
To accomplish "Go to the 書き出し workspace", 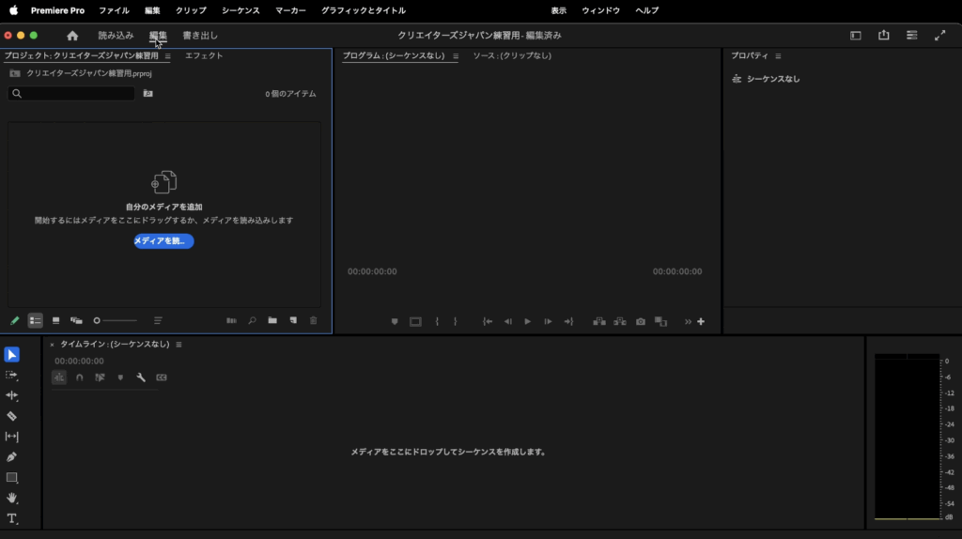I will (x=200, y=36).
